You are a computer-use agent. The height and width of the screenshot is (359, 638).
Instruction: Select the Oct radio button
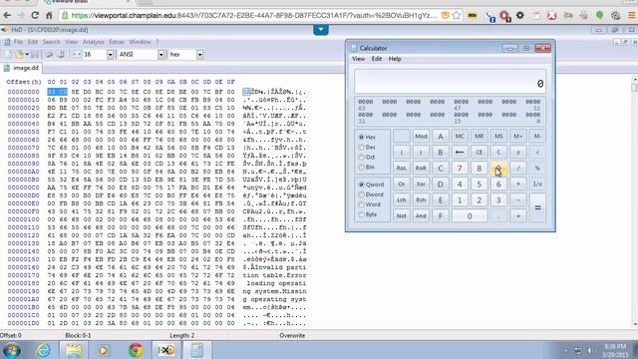368,158
